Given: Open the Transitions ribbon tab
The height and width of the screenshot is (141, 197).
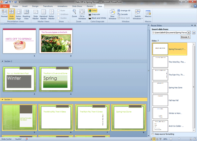Looking at the screenshot, I should [48, 6].
